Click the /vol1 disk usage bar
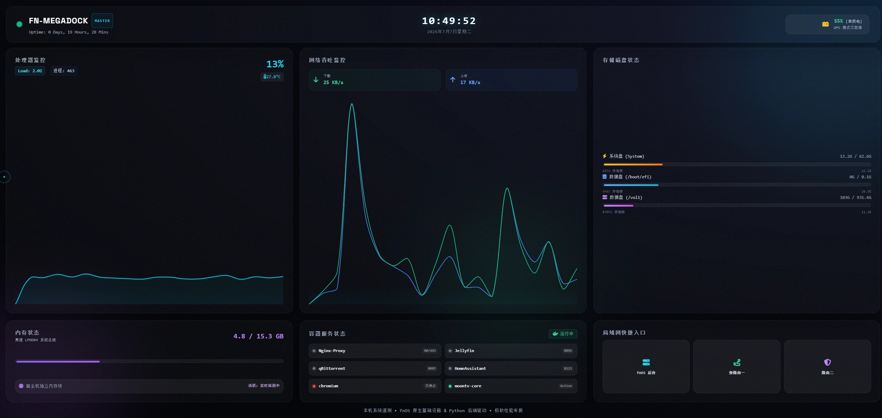882x418 pixels. (x=737, y=206)
